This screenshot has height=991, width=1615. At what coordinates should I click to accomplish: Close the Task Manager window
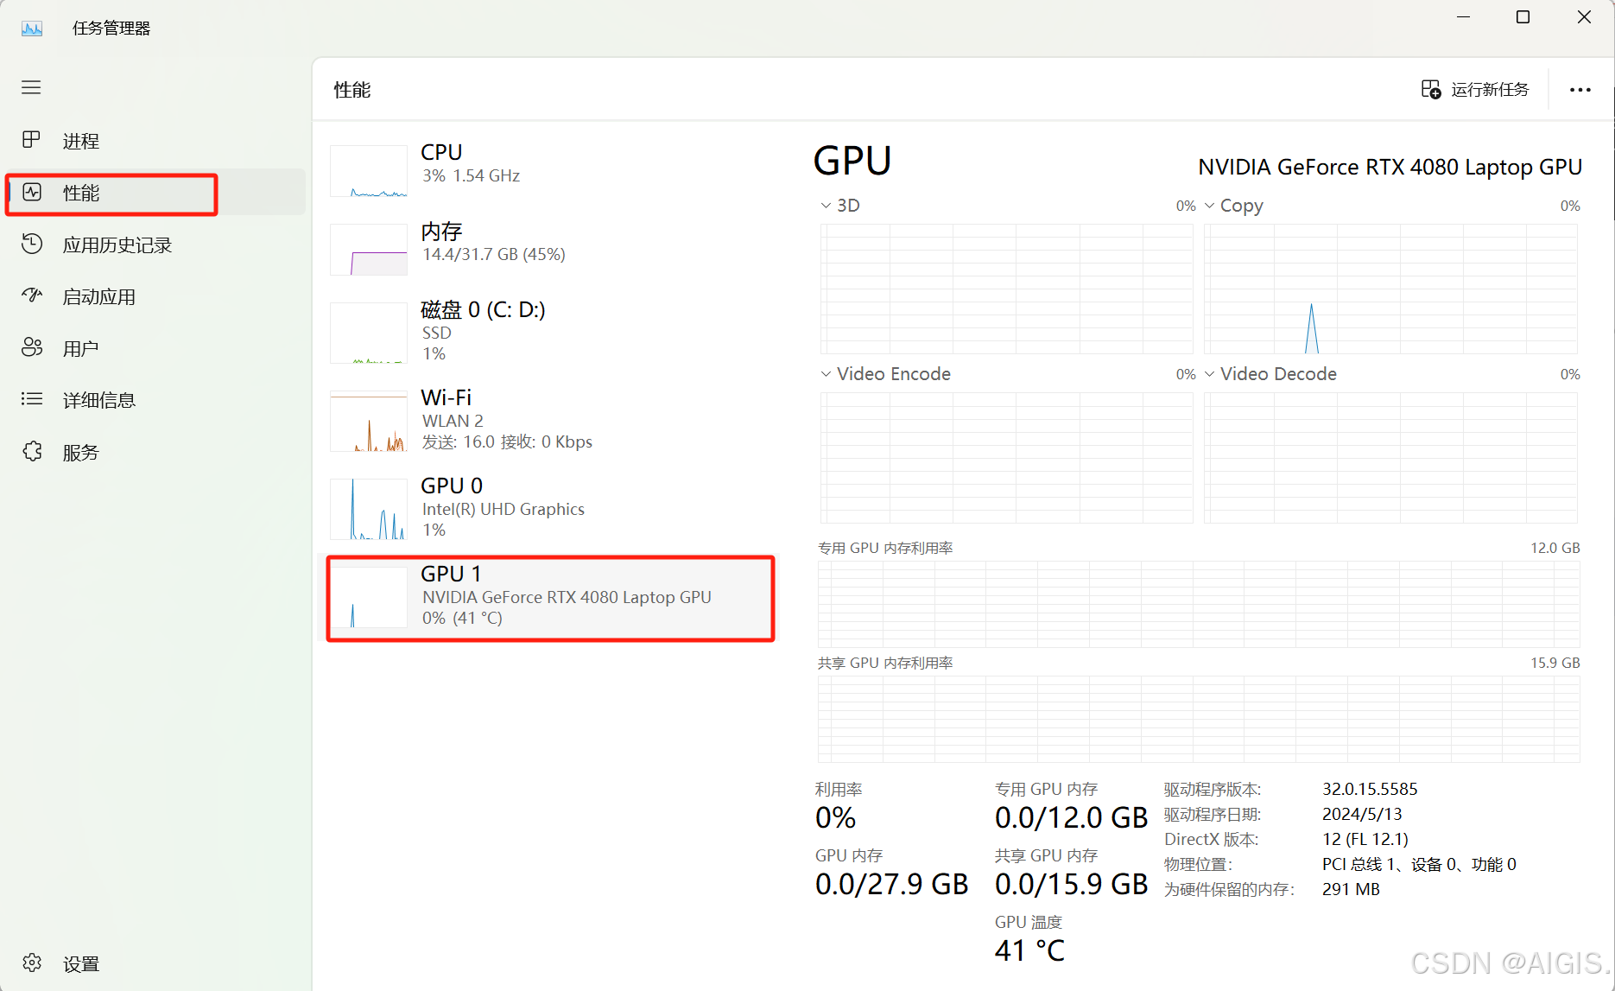point(1584,17)
